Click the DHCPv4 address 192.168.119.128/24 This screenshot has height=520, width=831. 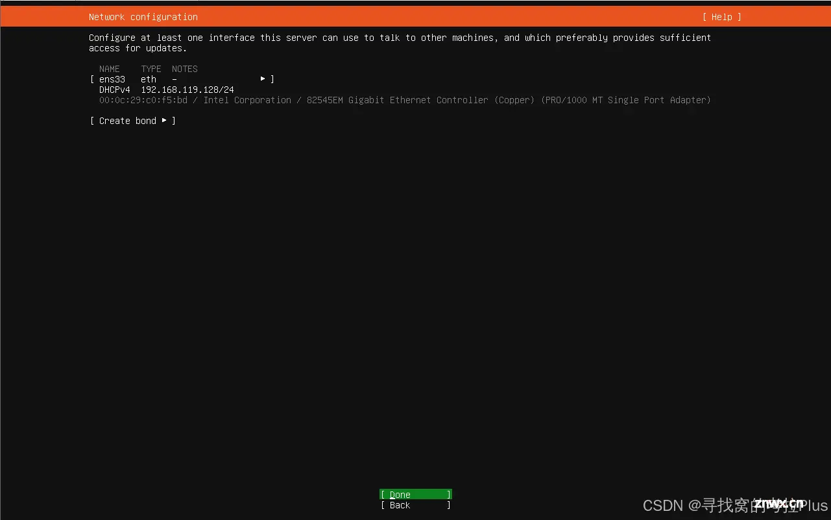(x=187, y=90)
